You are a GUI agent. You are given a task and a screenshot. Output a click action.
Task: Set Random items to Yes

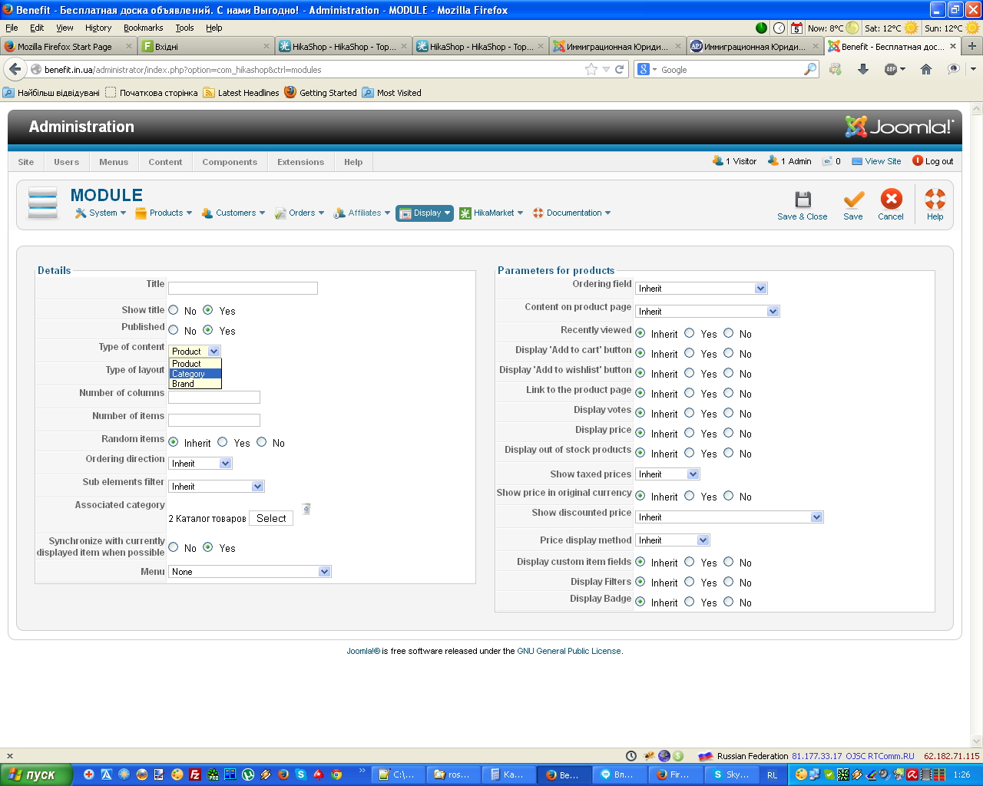(223, 442)
